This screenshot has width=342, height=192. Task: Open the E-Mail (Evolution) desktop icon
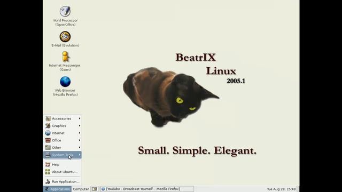tap(65, 37)
